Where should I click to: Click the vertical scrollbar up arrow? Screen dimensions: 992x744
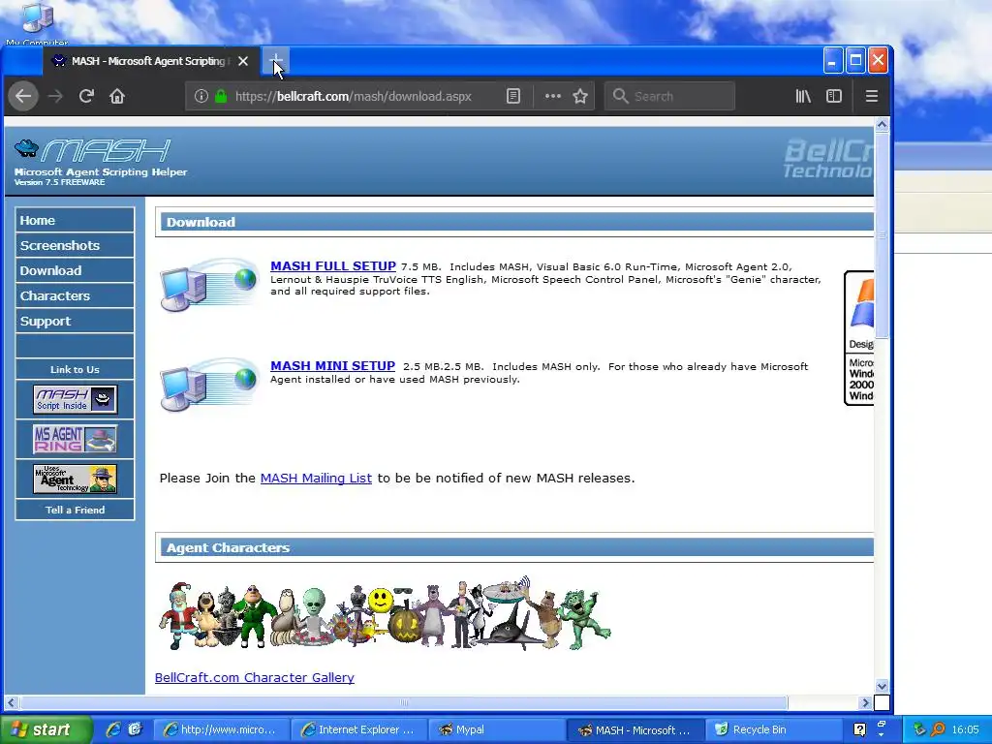[882, 125]
